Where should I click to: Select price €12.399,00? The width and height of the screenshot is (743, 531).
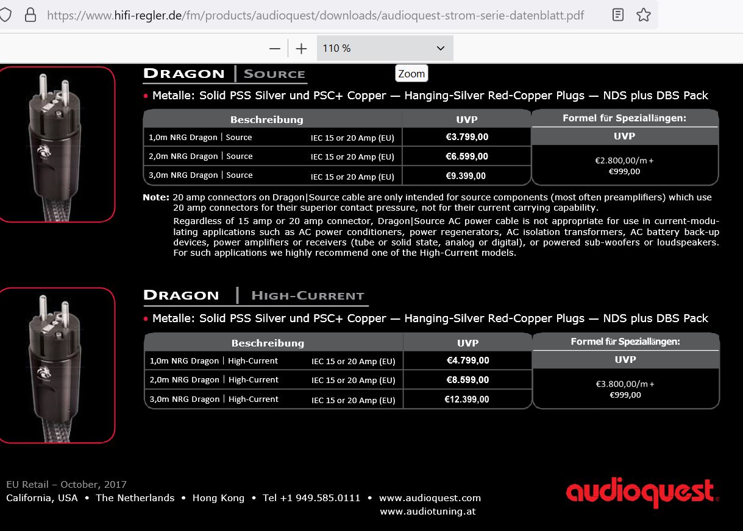click(467, 399)
